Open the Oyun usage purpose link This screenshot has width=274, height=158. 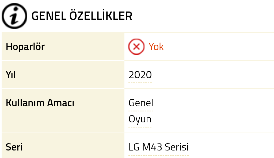click(140, 119)
